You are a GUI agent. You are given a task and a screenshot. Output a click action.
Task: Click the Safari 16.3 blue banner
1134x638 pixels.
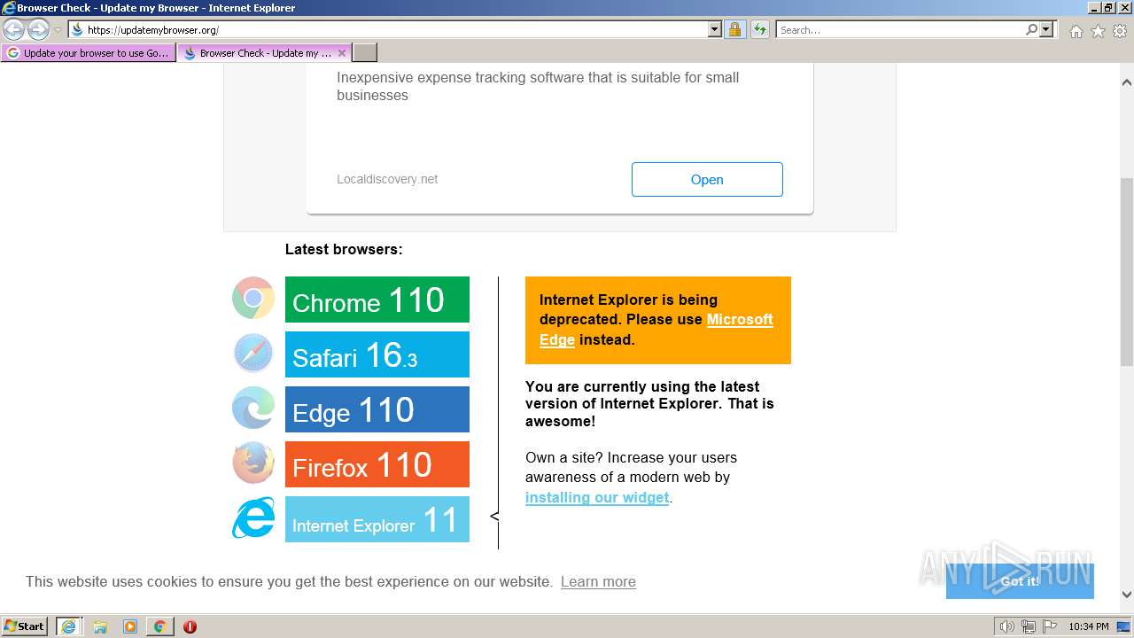[x=377, y=354]
